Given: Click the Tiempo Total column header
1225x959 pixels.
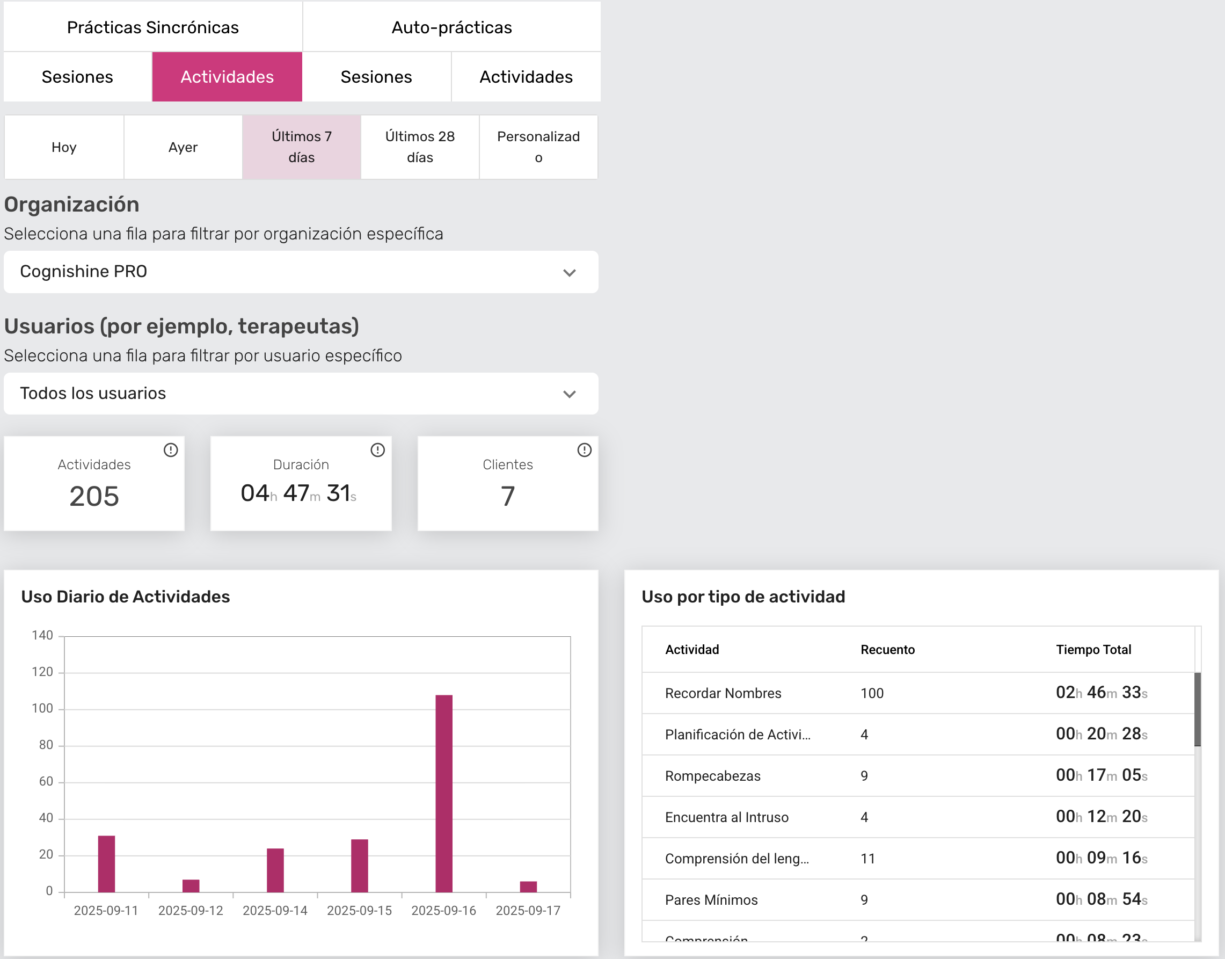Looking at the screenshot, I should click(x=1092, y=650).
